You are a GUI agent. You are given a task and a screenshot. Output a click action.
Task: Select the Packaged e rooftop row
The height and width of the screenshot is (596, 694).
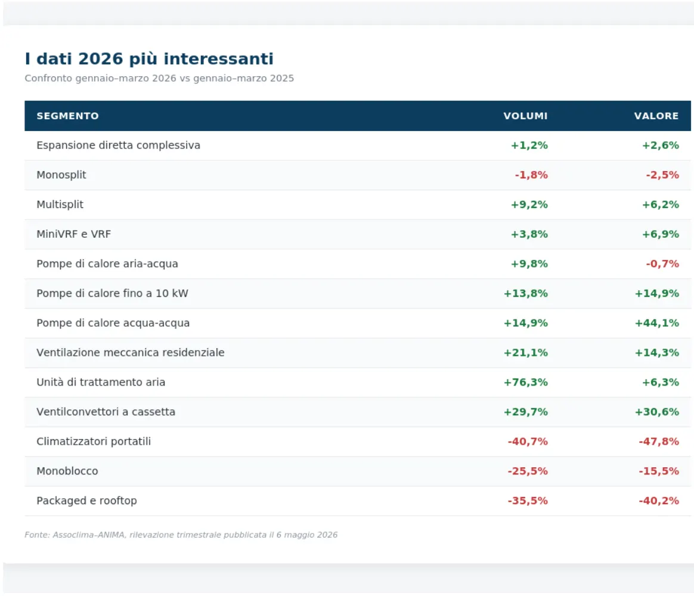[x=358, y=501]
